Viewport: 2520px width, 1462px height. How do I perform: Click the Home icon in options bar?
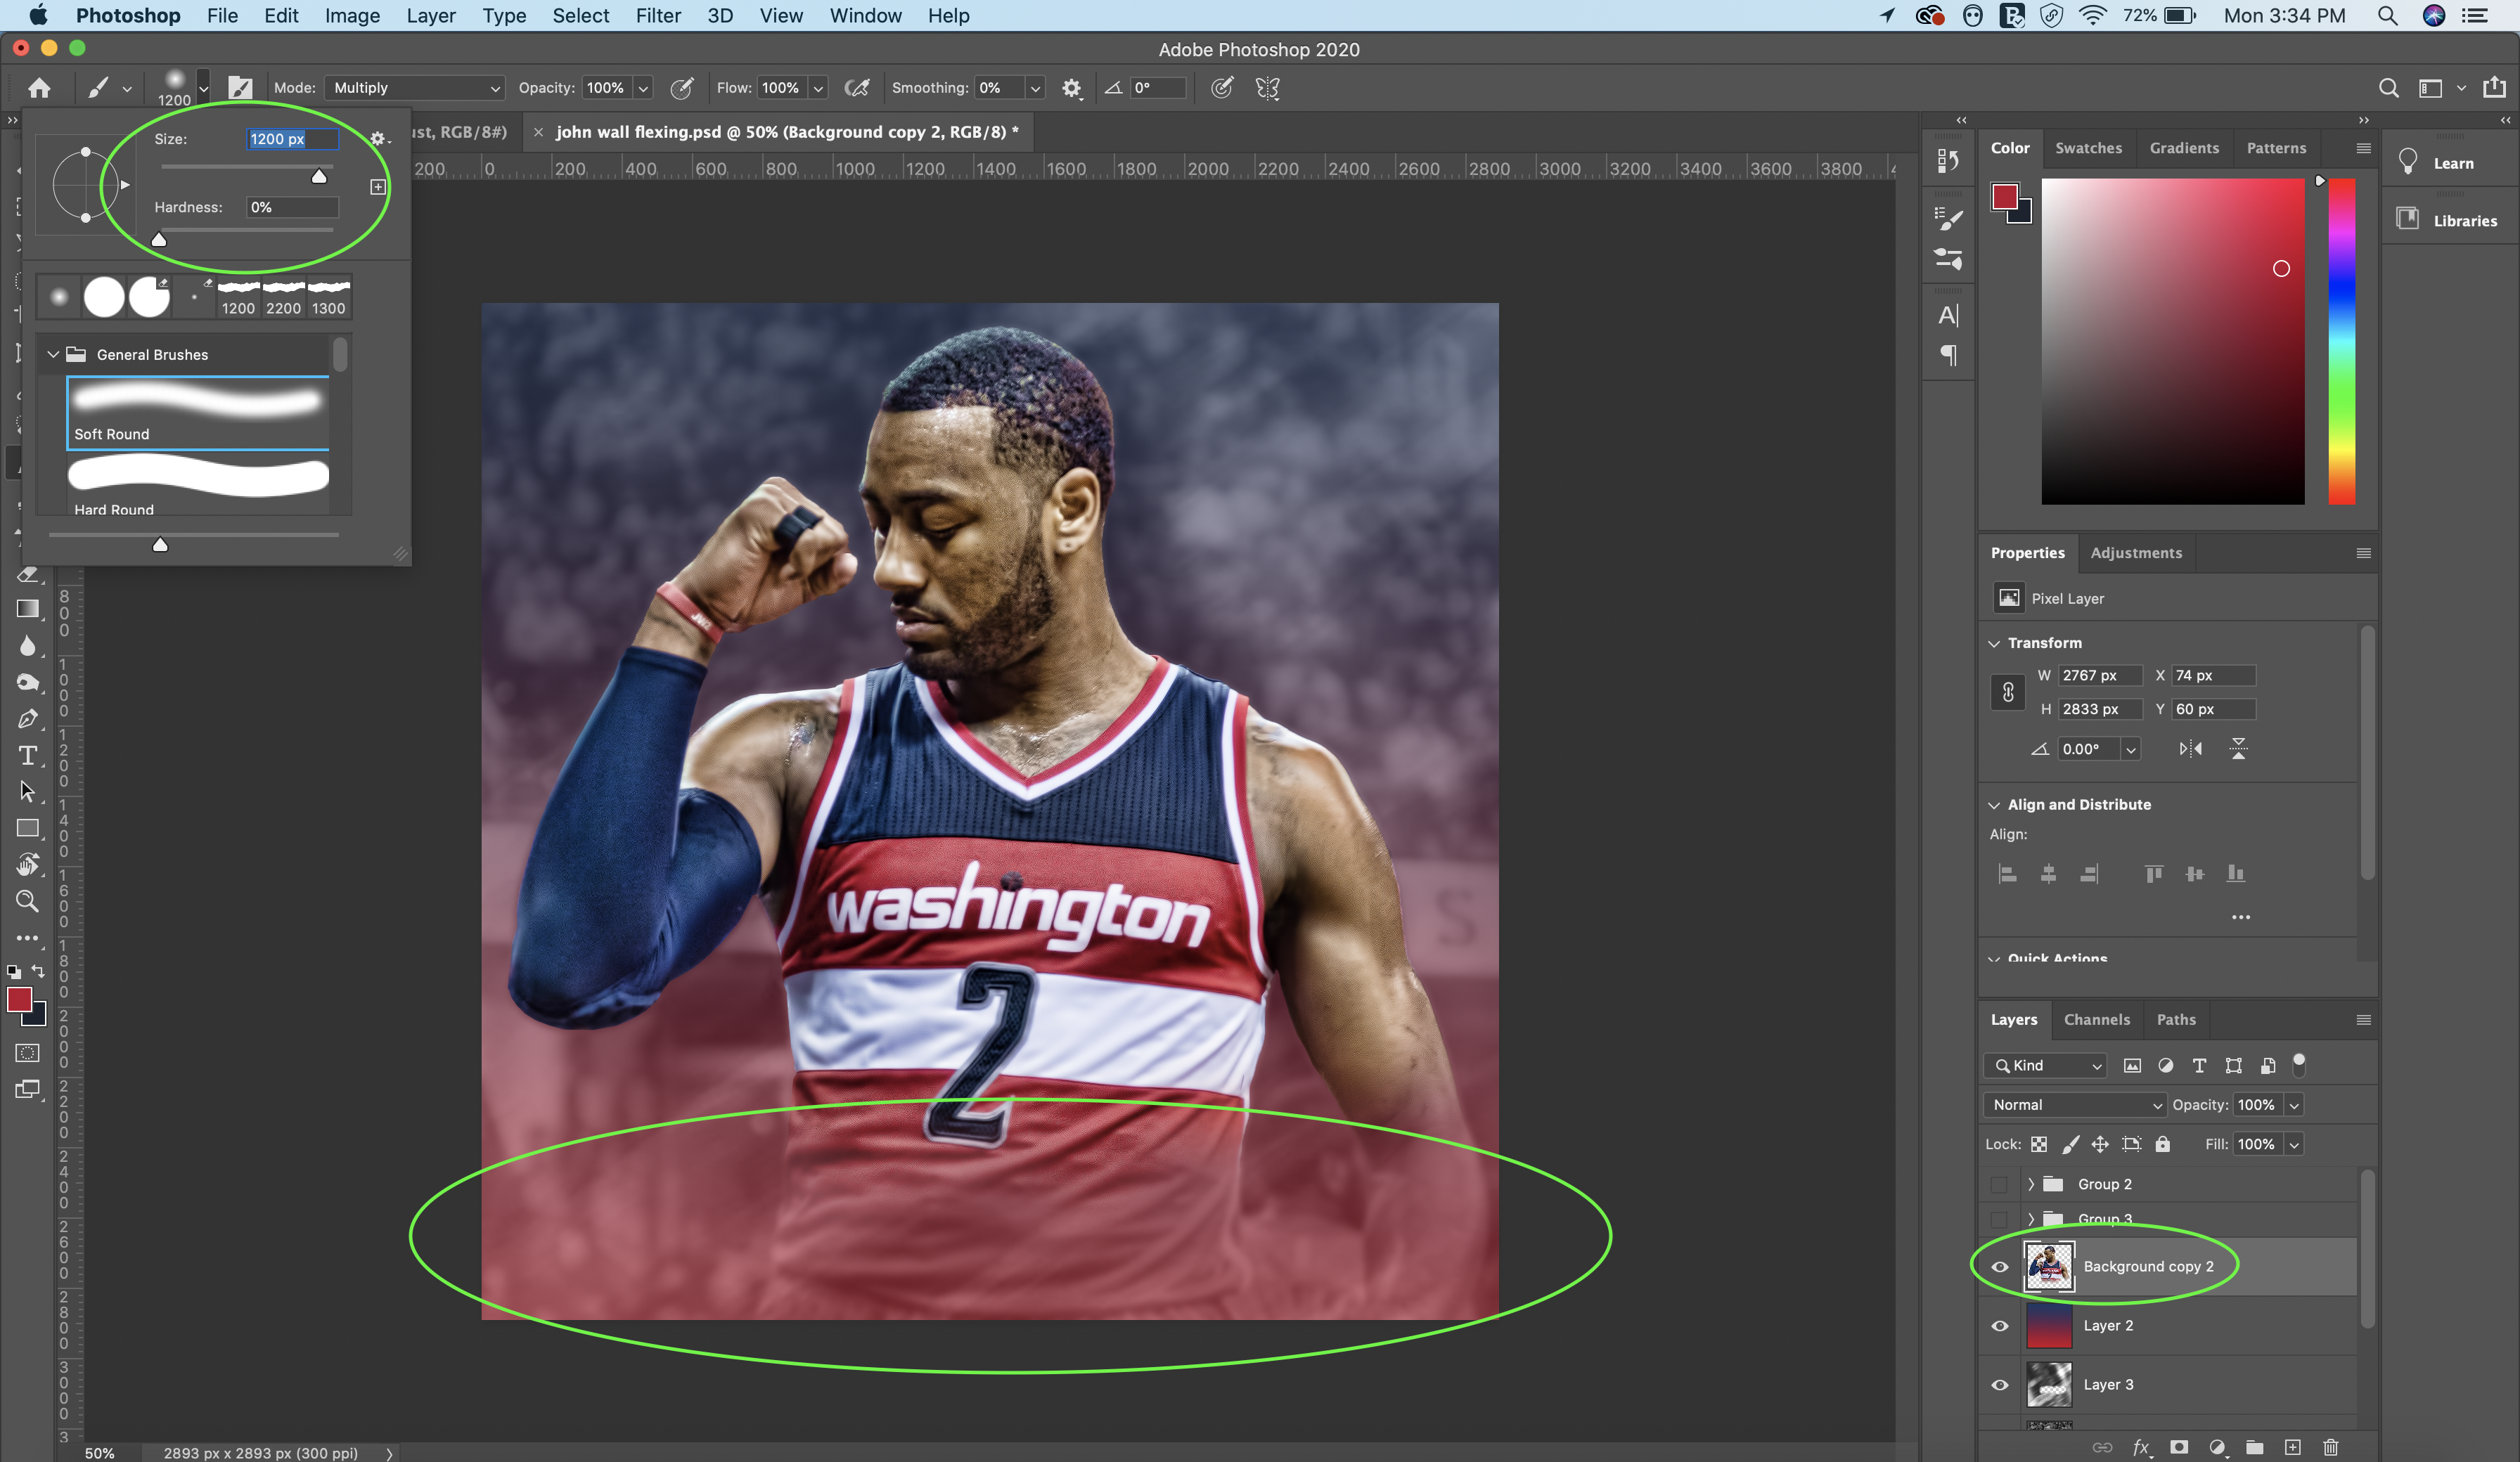(x=39, y=88)
